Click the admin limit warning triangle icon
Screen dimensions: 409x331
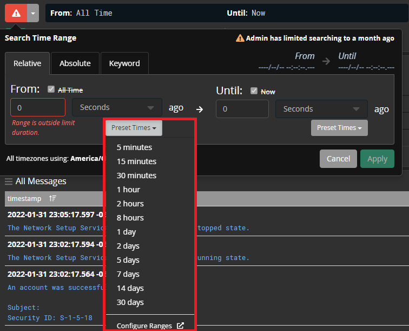(x=240, y=38)
